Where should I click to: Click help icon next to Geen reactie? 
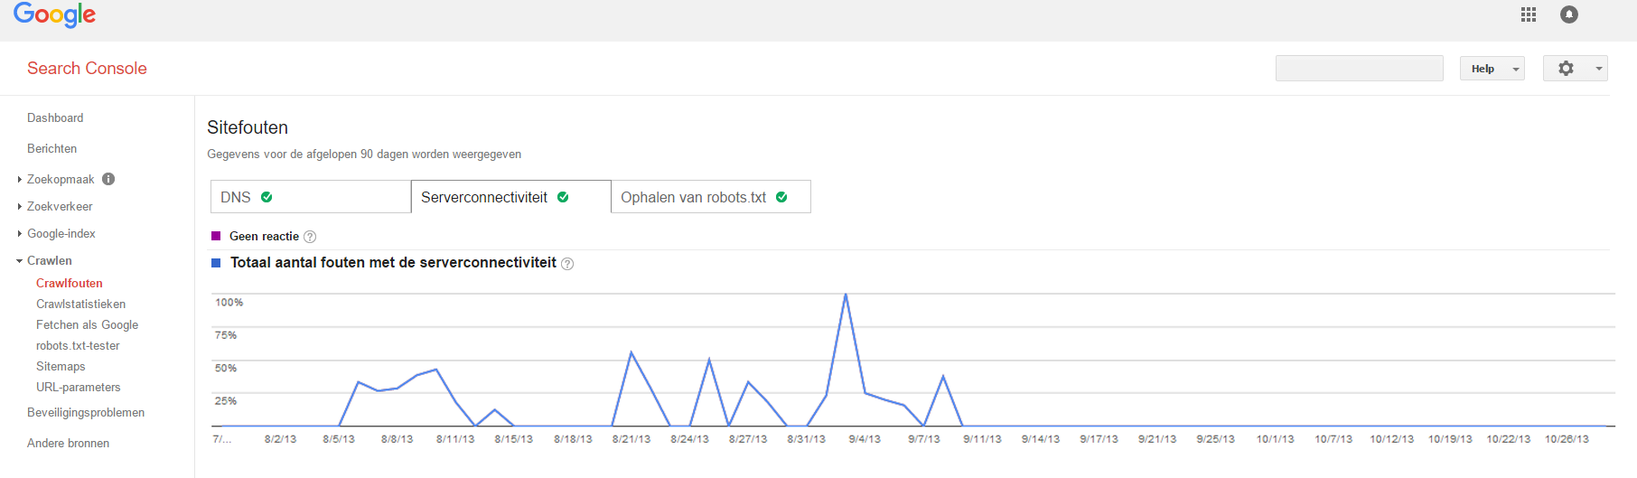[310, 237]
